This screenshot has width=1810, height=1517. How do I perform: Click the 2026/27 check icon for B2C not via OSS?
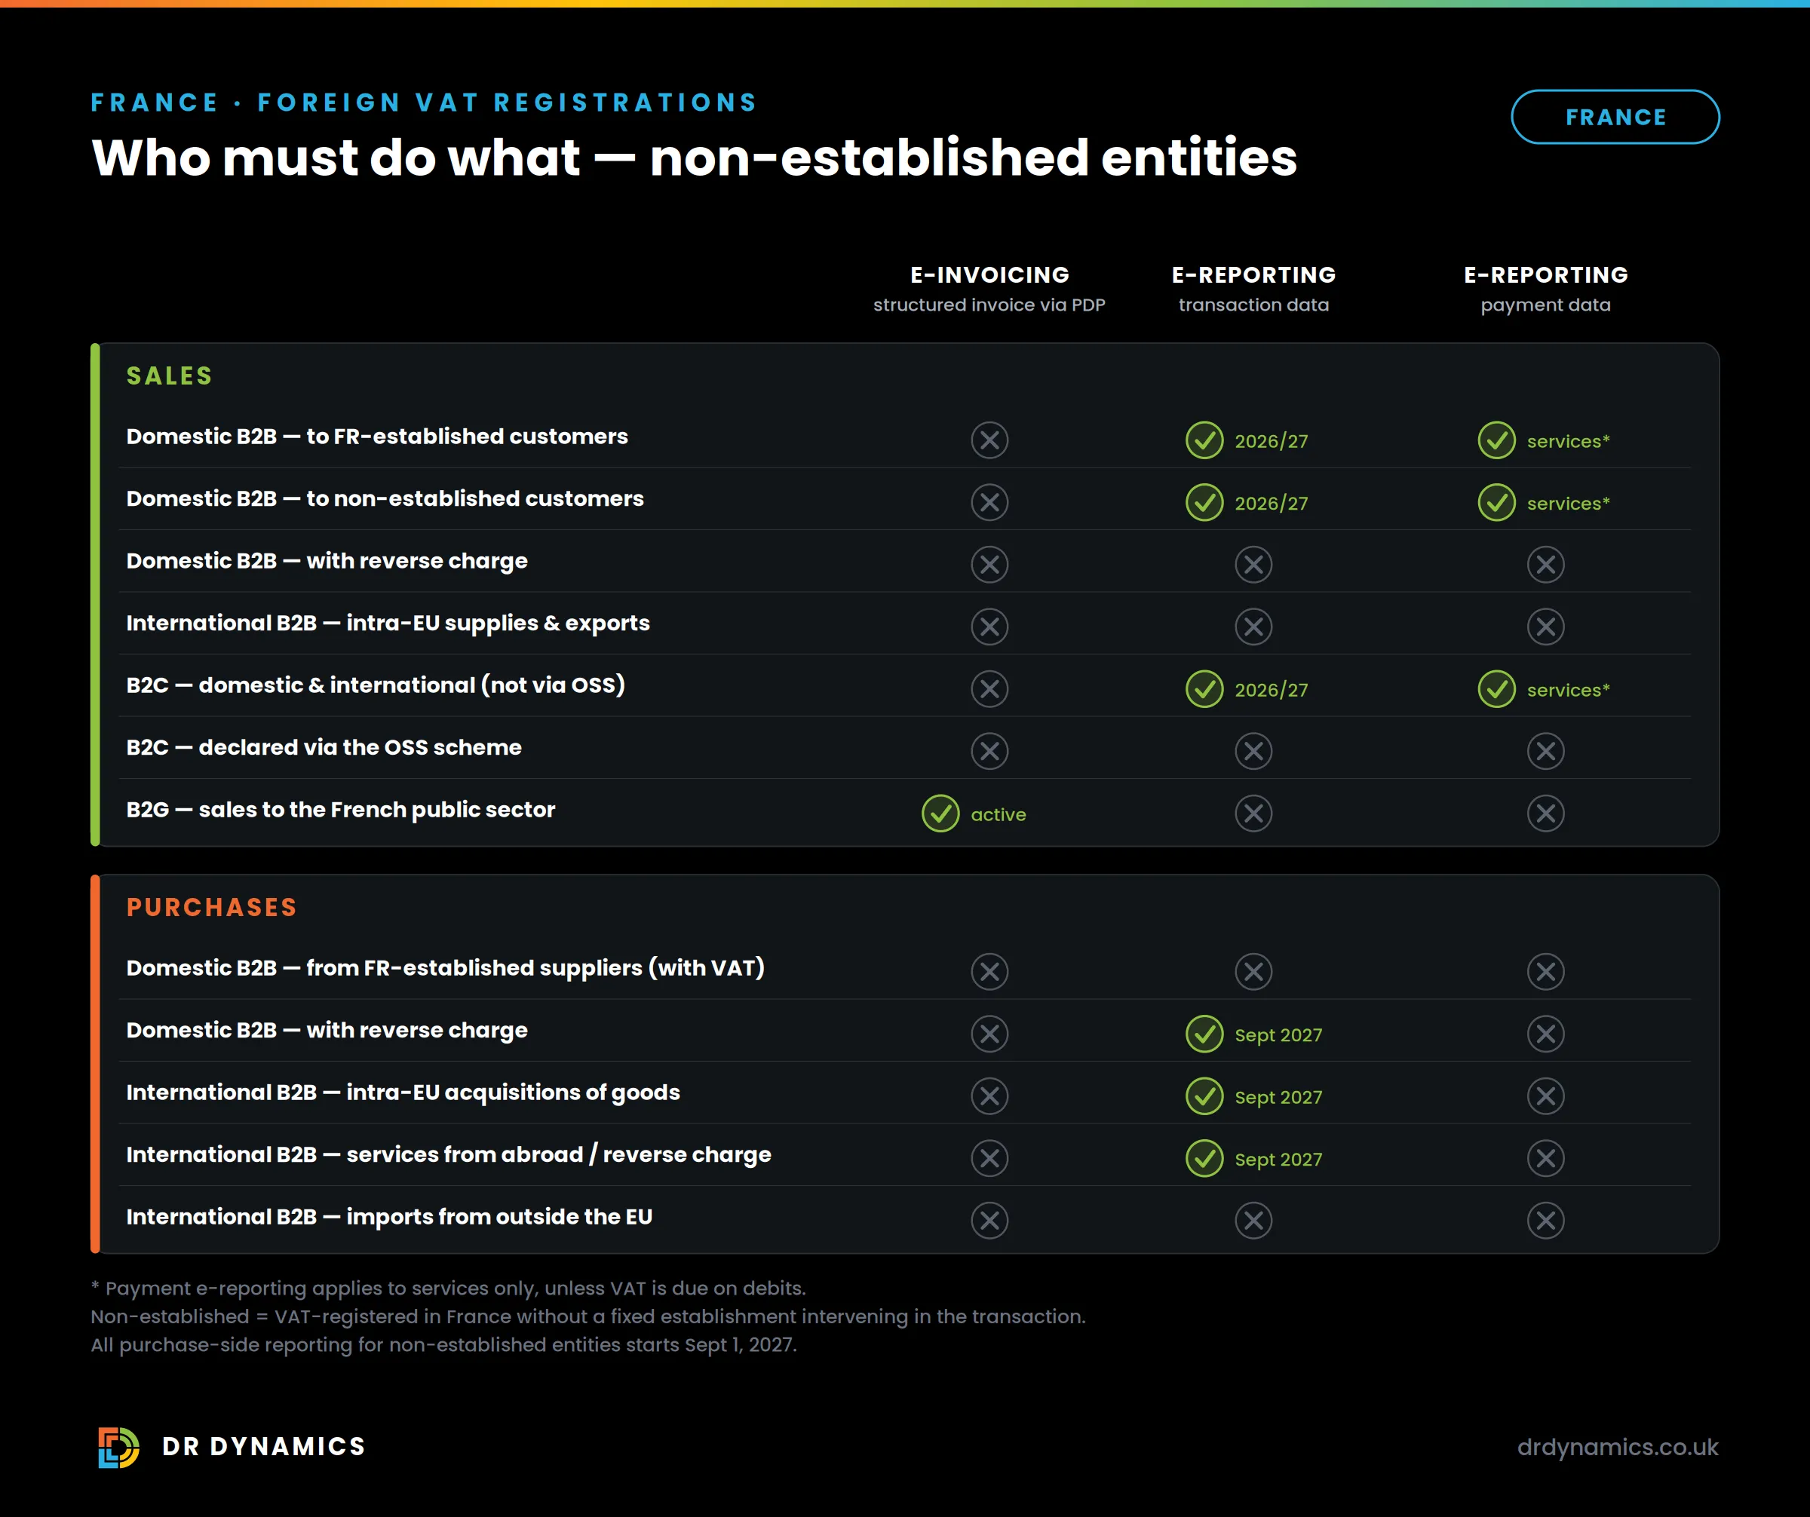point(1204,689)
